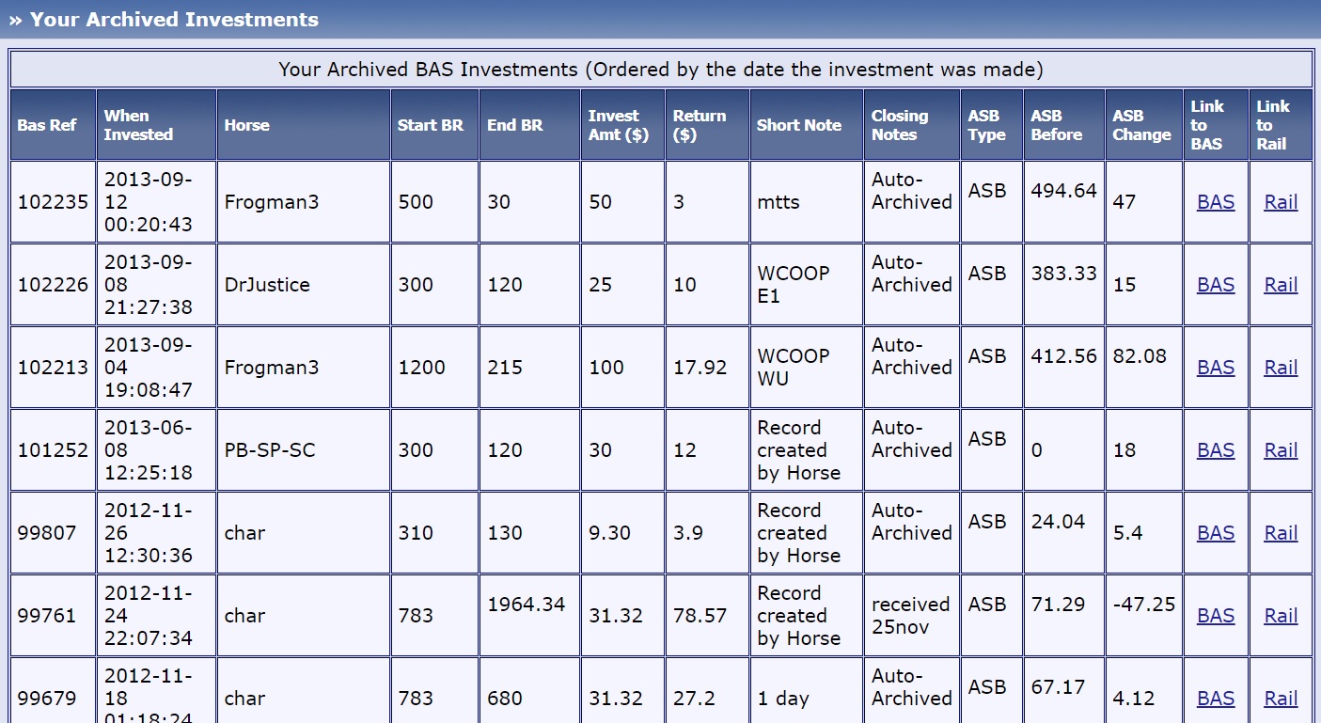Open Rail link for investment 99807
The image size is (1321, 723).
tap(1281, 533)
